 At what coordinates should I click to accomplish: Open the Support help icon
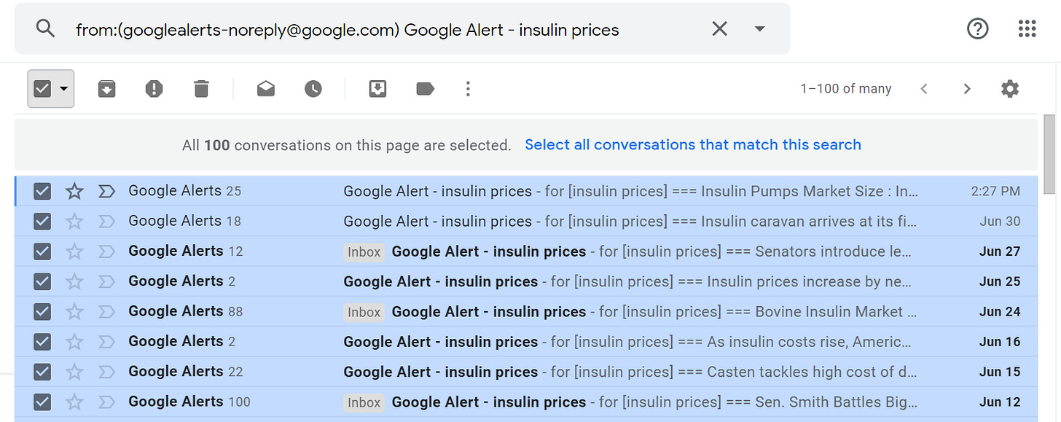click(x=977, y=29)
